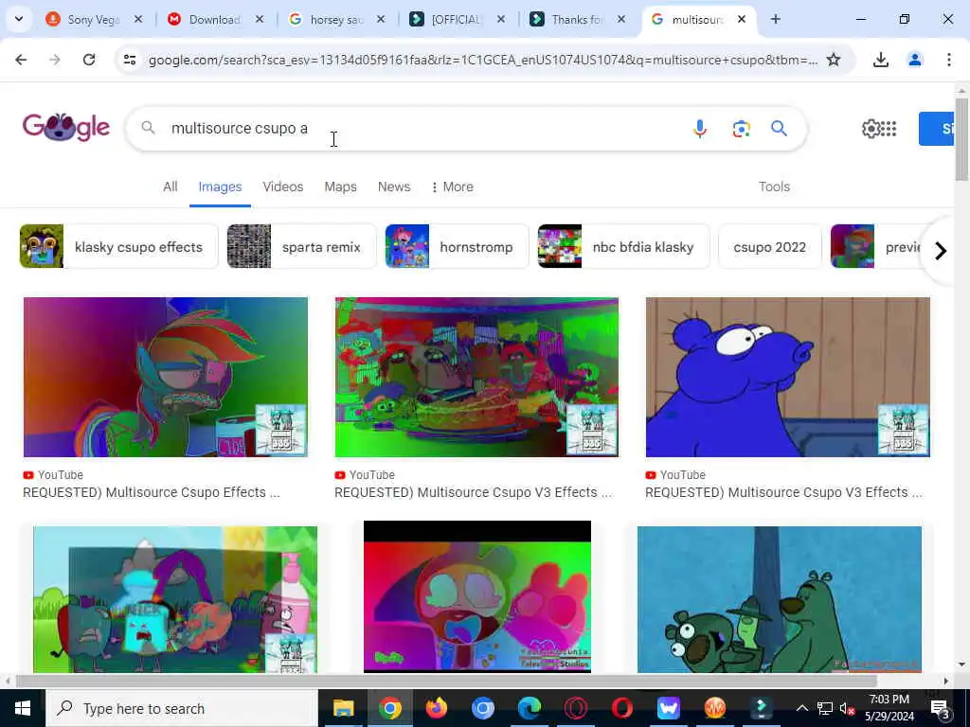The width and height of the screenshot is (970, 727).
Task: Select the nbc bfdia klasky chip
Action: click(623, 247)
